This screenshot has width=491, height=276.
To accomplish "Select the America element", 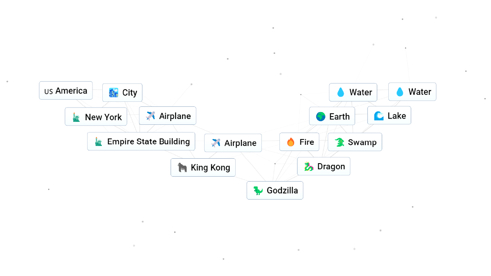I will (66, 91).
